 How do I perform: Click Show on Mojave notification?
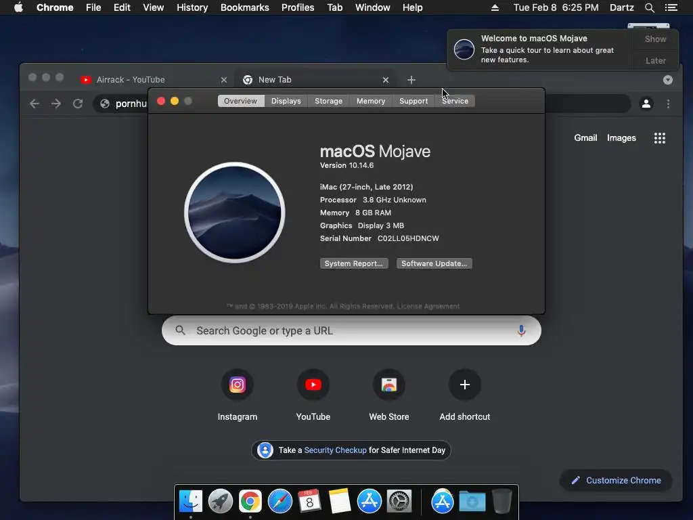[x=655, y=39]
